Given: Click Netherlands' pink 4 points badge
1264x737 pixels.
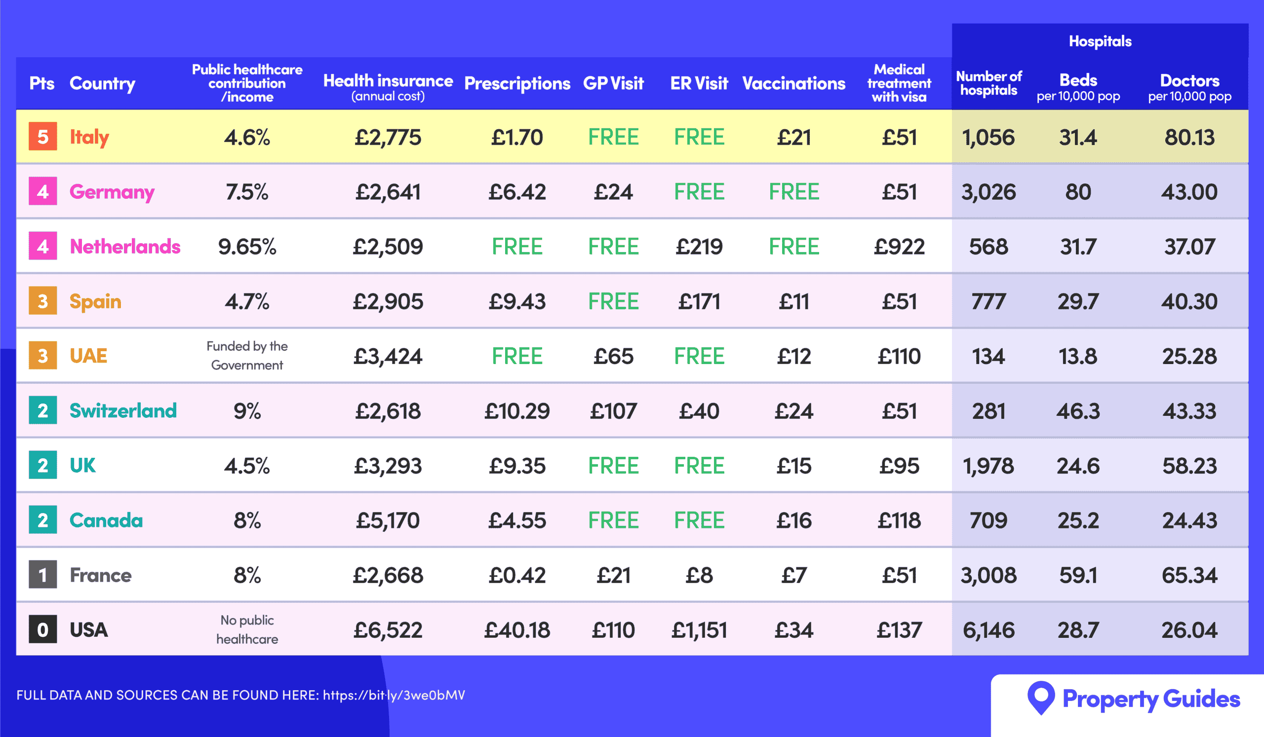Looking at the screenshot, I should 42,246.
